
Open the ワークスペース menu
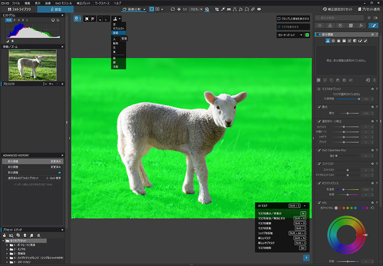102,3
